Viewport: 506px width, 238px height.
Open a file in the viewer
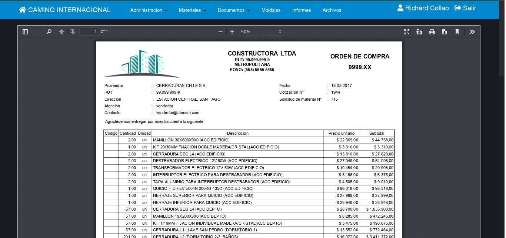pos(419,32)
